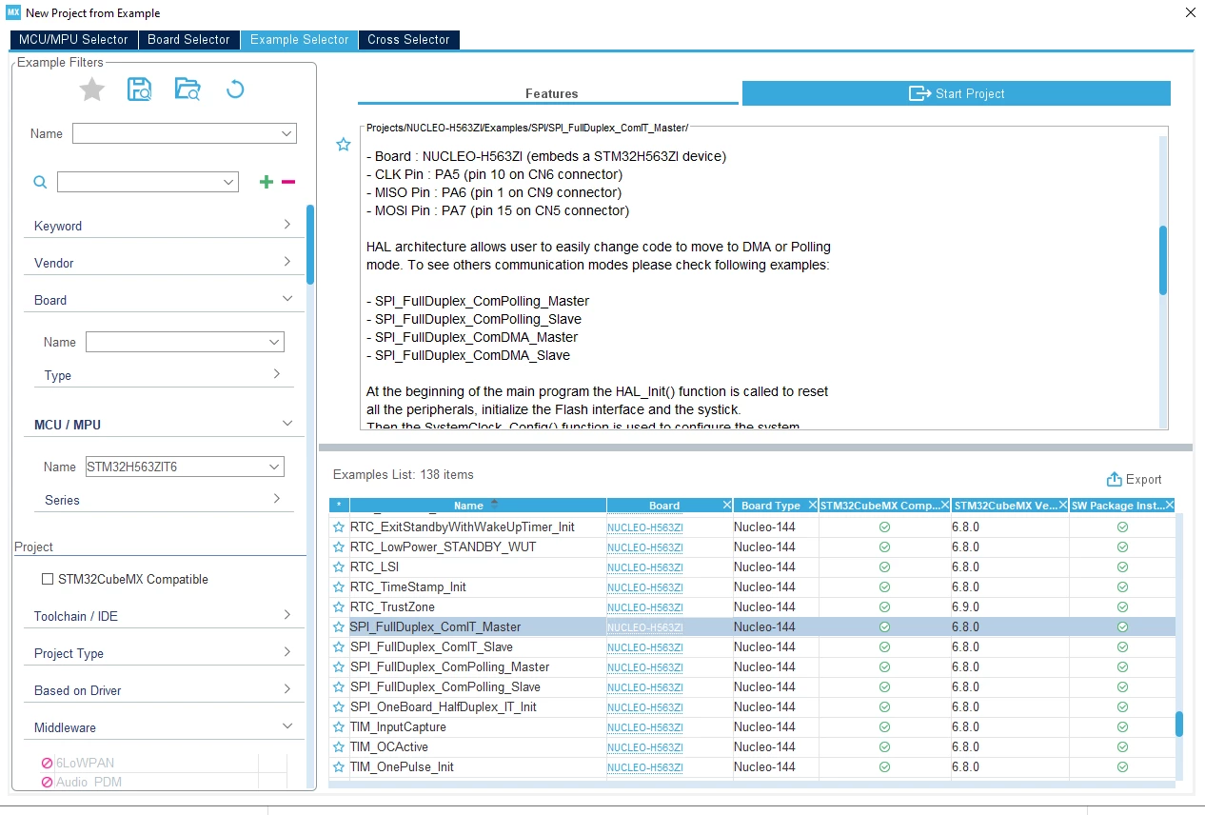Image resolution: width=1205 pixels, height=815 pixels.
Task: Open the load filter folder icon
Action: pyautogui.click(x=188, y=90)
